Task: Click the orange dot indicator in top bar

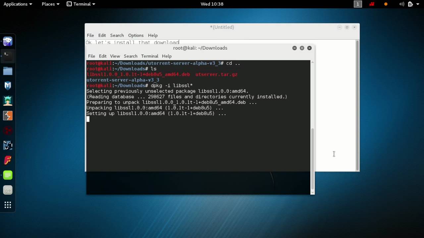Action: pyautogui.click(x=386, y=4)
